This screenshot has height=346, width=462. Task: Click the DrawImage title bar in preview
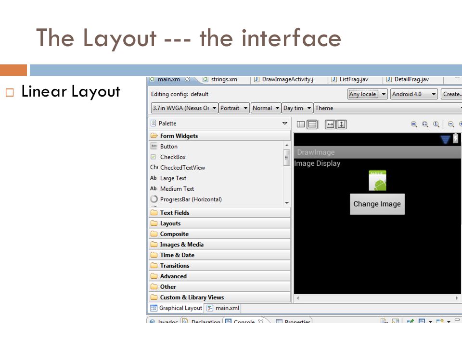tap(377, 152)
